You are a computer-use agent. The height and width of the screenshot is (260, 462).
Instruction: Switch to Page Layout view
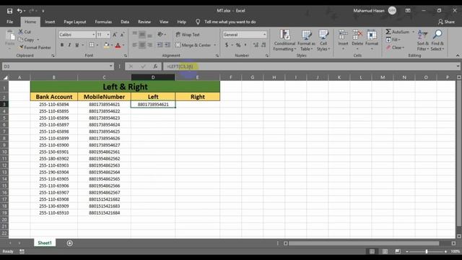pos(385,251)
